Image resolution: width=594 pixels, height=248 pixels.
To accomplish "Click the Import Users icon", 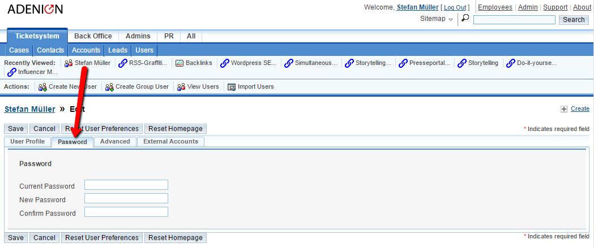I will coord(231,87).
